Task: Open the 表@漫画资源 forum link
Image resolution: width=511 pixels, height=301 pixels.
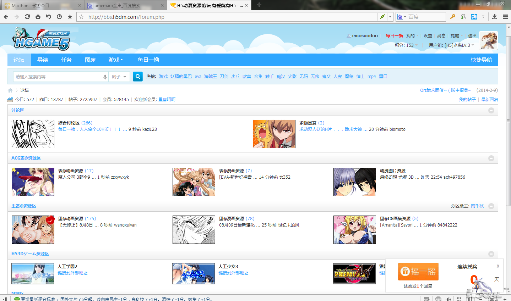Action: 232,171
